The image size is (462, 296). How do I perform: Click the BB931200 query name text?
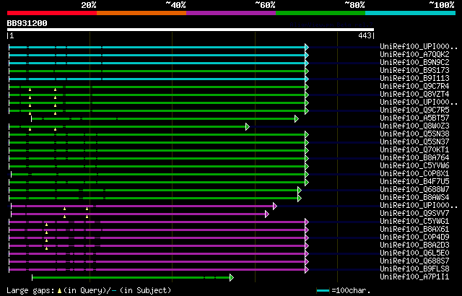tap(27, 23)
